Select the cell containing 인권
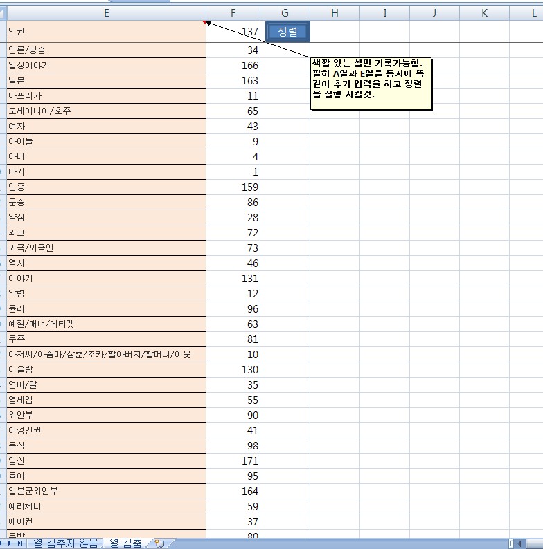 tap(106, 31)
